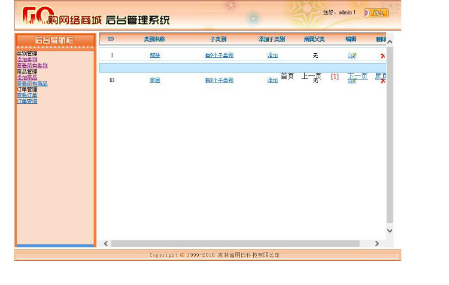Viewport: 449px width, 285px height.
Task: Open the 服装 category name link
Action: click(x=155, y=56)
